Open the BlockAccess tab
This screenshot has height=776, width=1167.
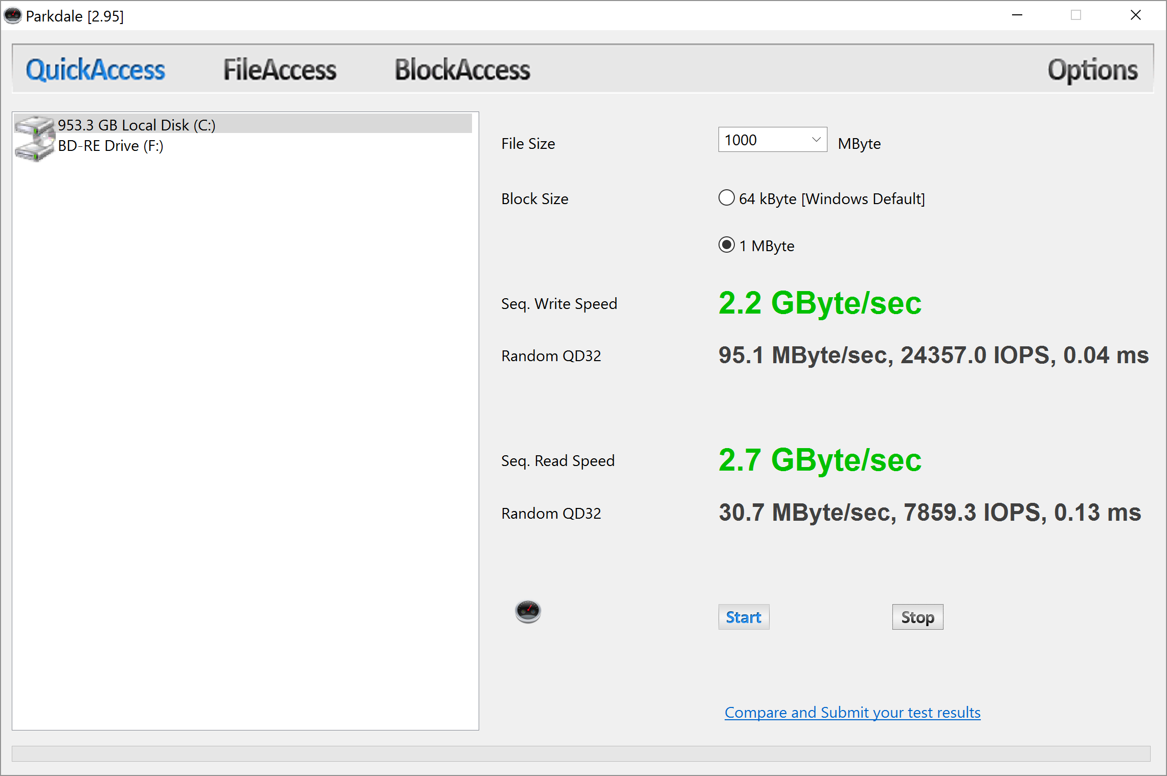(x=462, y=70)
